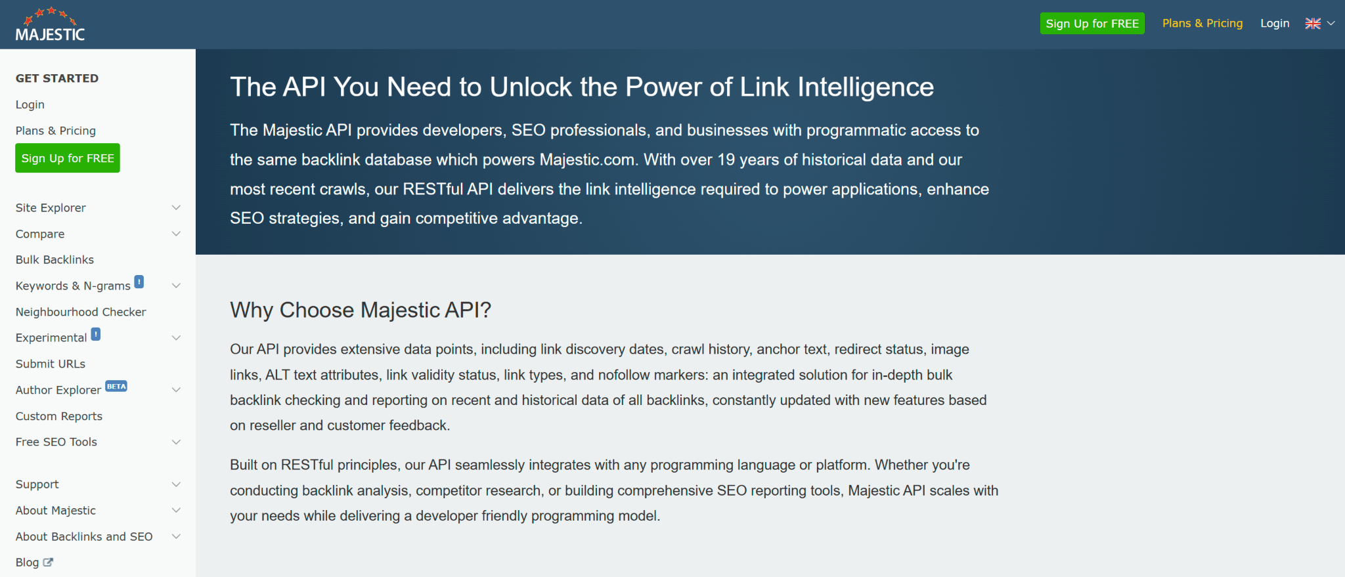1345x577 pixels.
Task: Click the 'Why Choose Majestic API?' heading
Action: click(361, 310)
